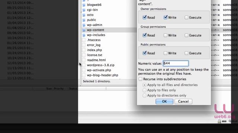Select Apply to all files and directories
Image resolution: width=238 pixels, height=133 pixels.
pos(144,85)
